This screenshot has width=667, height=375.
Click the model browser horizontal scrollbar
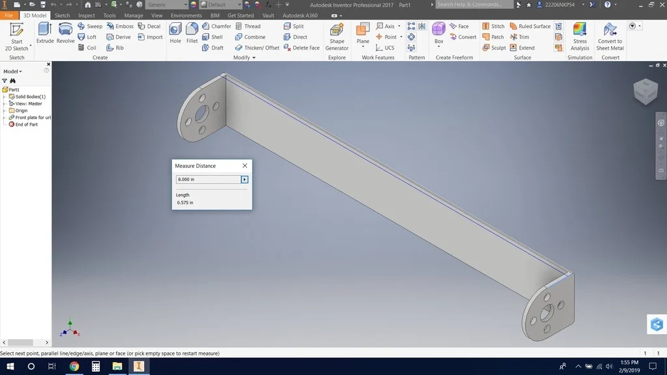(x=20, y=342)
